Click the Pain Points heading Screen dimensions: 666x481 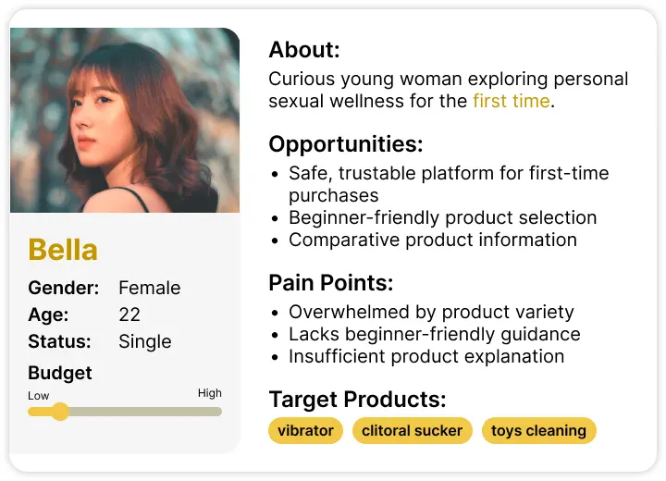[x=331, y=282]
